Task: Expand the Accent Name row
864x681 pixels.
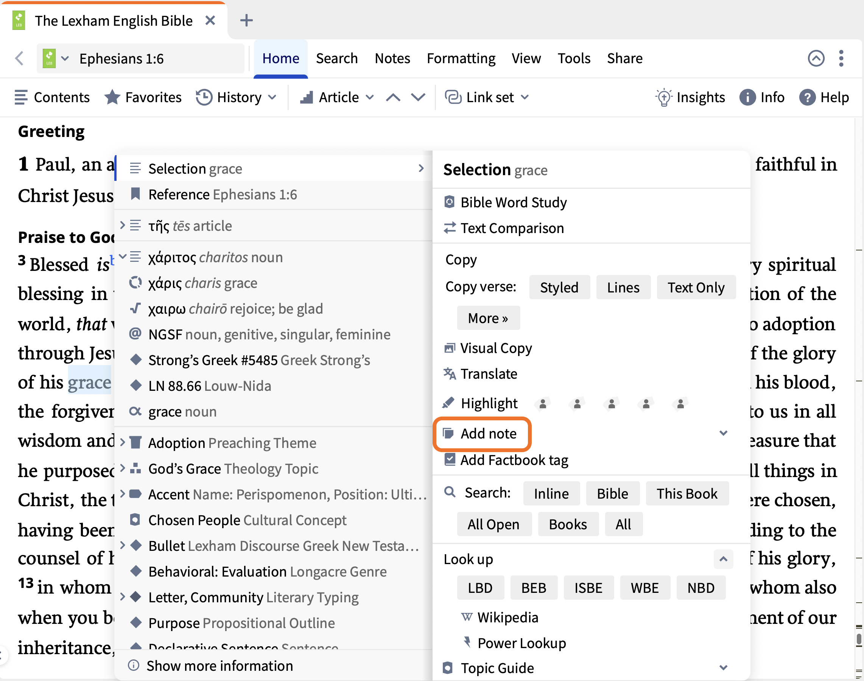Action: [x=123, y=494]
